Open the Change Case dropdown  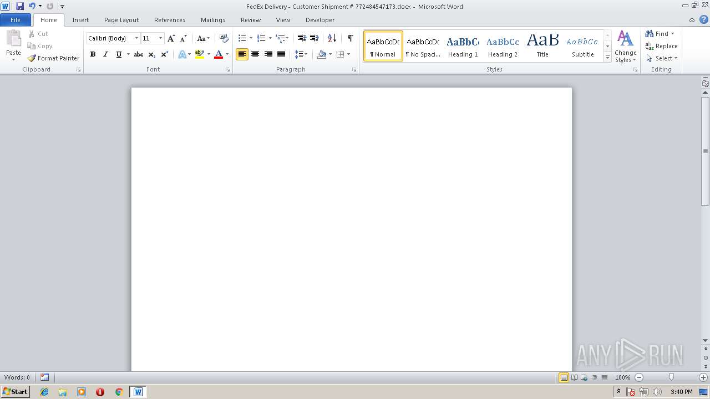[x=203, y=38]
